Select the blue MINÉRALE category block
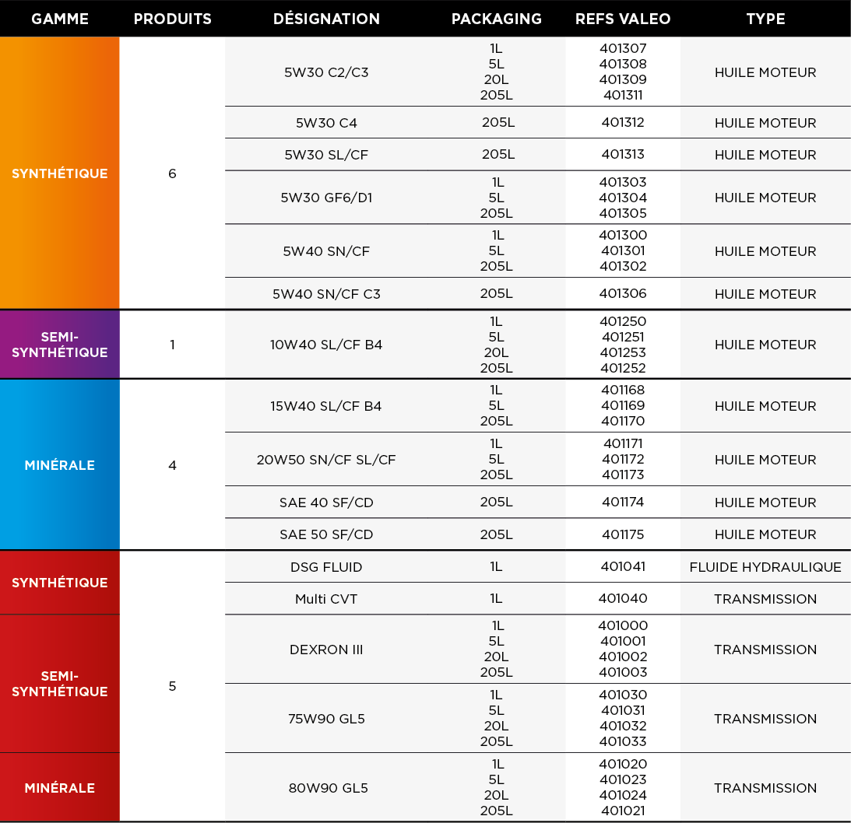Screen dimensions: 851x823 tap(60, 464)
